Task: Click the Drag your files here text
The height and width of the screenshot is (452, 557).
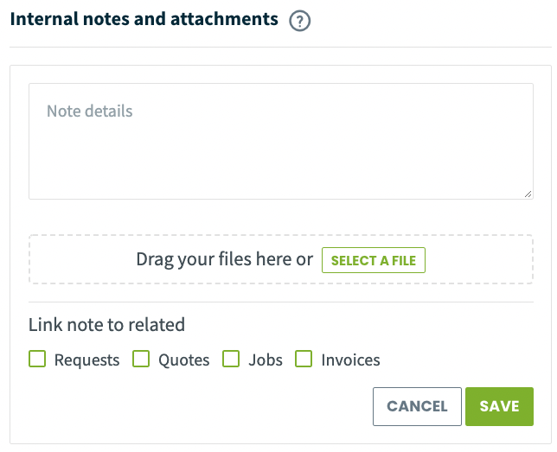Action: (225, 259)
